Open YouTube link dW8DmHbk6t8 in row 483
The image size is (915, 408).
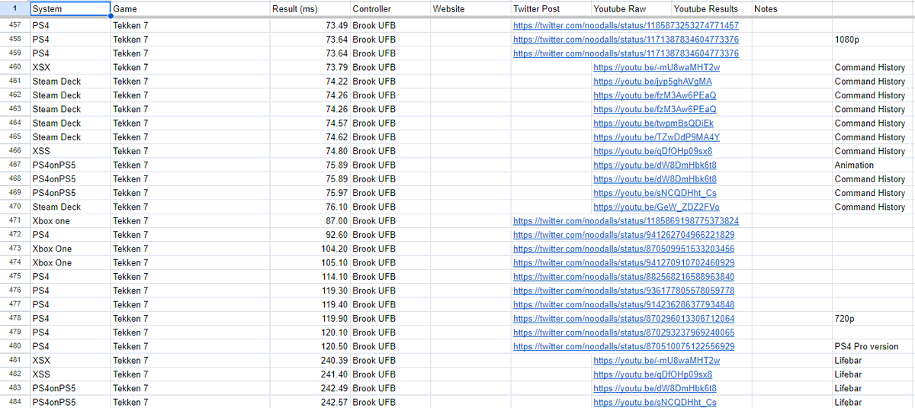(x=655, y=389)
